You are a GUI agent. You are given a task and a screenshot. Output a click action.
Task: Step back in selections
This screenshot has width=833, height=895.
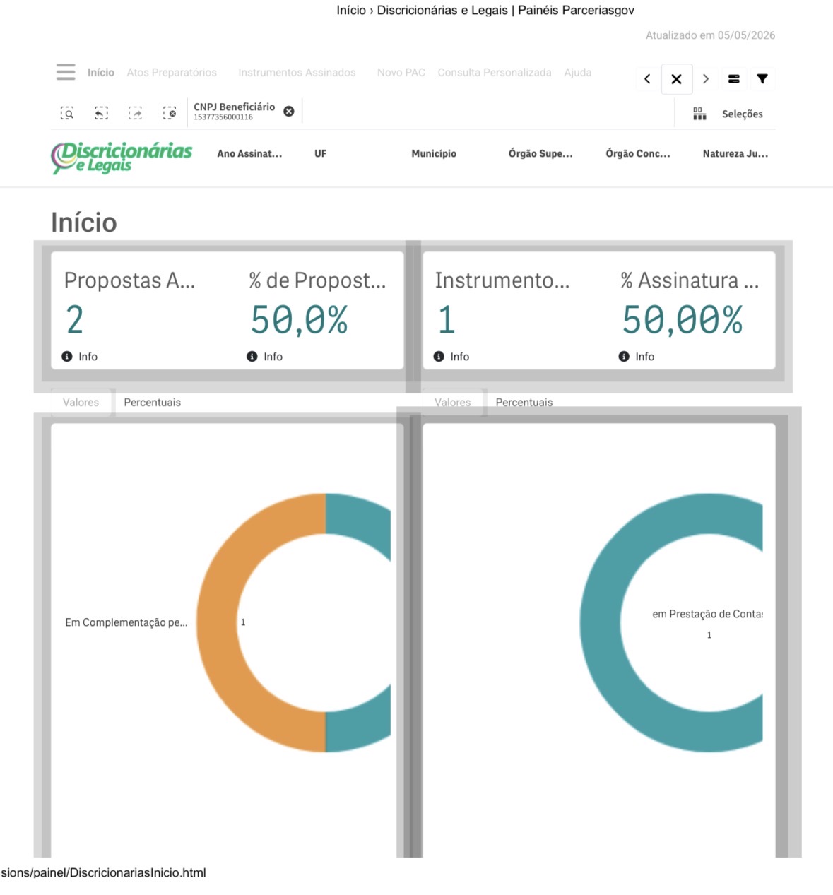tap(101, 113)
